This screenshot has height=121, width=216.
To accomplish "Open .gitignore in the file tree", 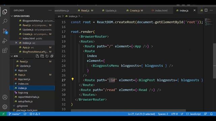I will (32, 106).
